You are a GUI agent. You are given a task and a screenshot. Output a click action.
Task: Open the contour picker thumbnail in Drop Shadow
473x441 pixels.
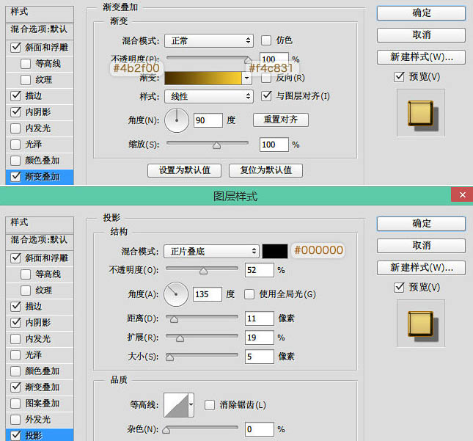pos(176,405)
